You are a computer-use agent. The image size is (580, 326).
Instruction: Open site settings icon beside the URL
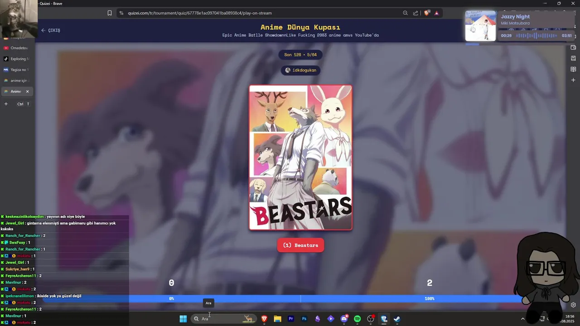[121, 13]
